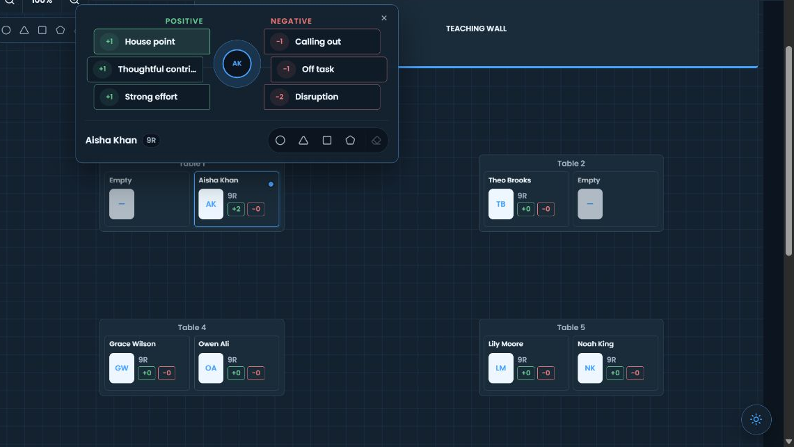Choose eraser tool in popup toolbar

click(x=376, y=141)
